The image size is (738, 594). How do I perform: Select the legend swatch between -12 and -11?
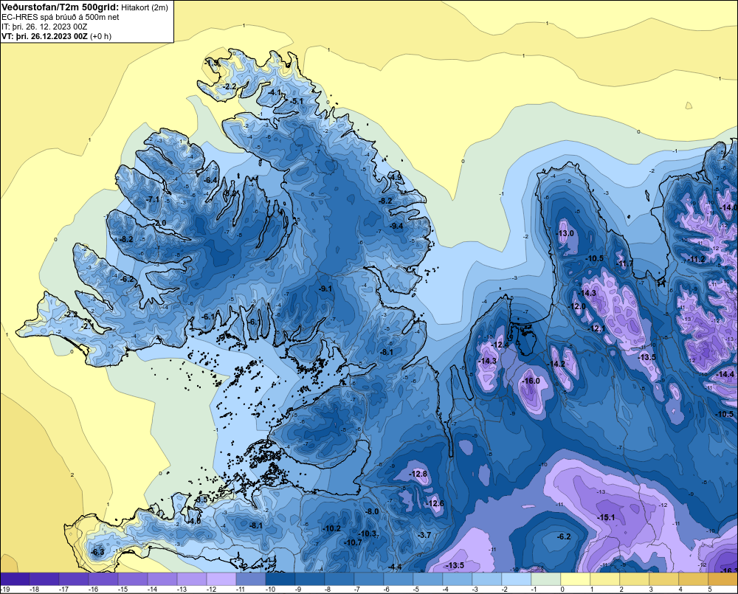tap(221, 579)
